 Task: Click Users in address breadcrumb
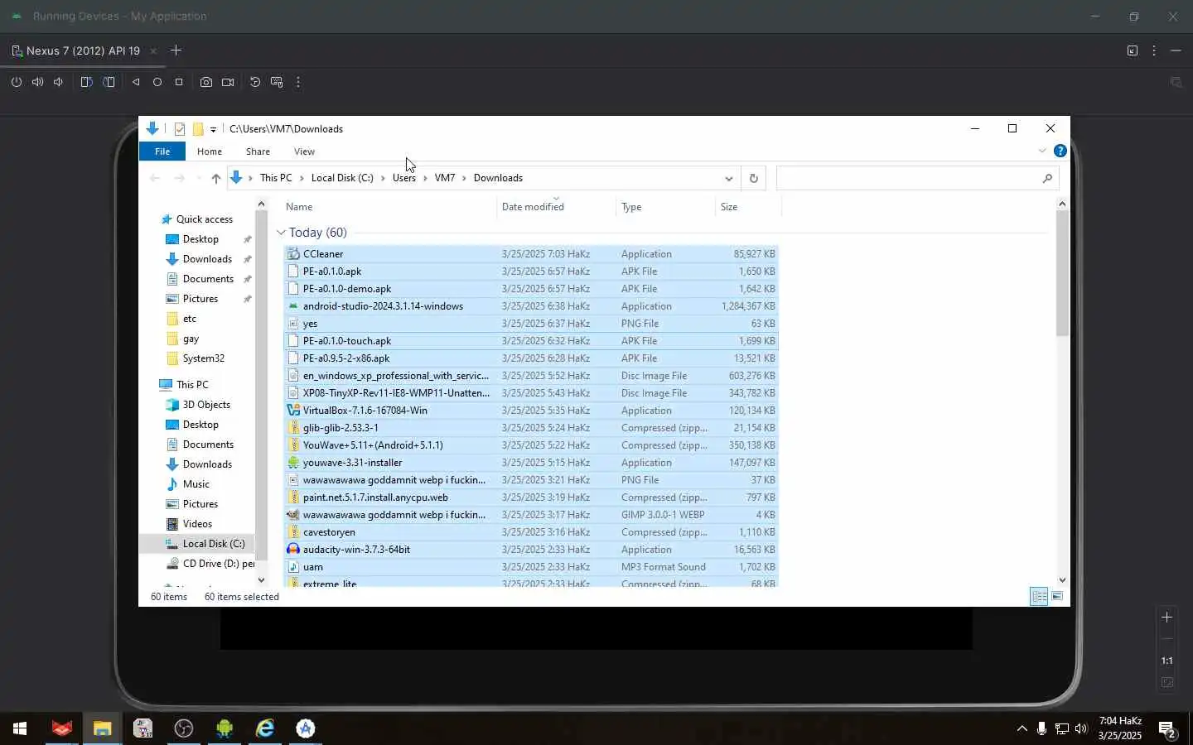click(x=403, y=178)
